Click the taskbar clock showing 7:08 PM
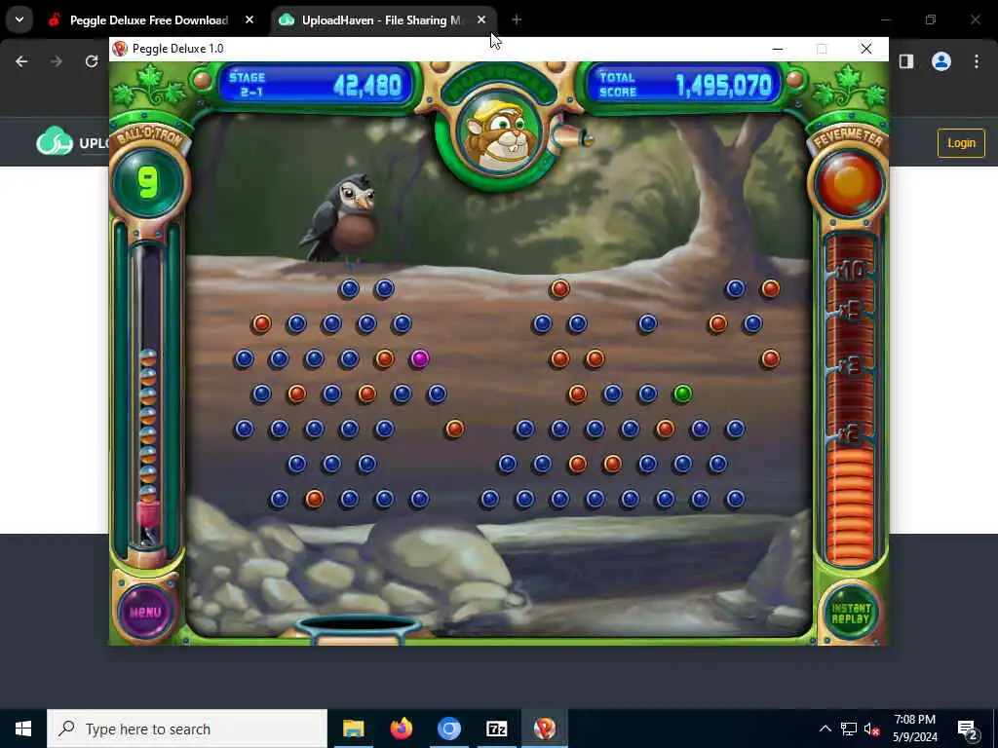 [x=915, y=729]
